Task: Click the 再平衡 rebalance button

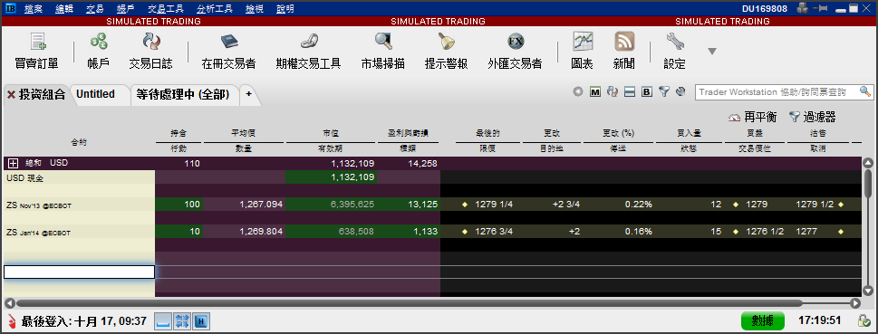Action: point(753,117)
